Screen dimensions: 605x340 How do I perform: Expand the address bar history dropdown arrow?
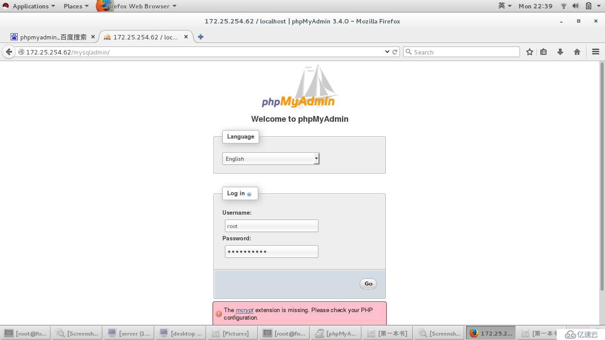[387, 52]
